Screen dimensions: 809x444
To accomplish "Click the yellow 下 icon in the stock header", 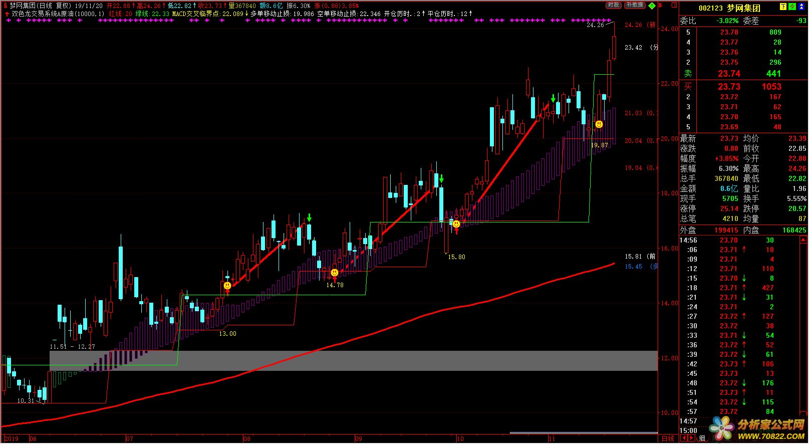I will click(783, 7).
